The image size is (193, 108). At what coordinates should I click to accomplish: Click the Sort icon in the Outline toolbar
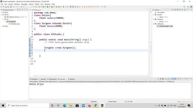click(175, 10)
